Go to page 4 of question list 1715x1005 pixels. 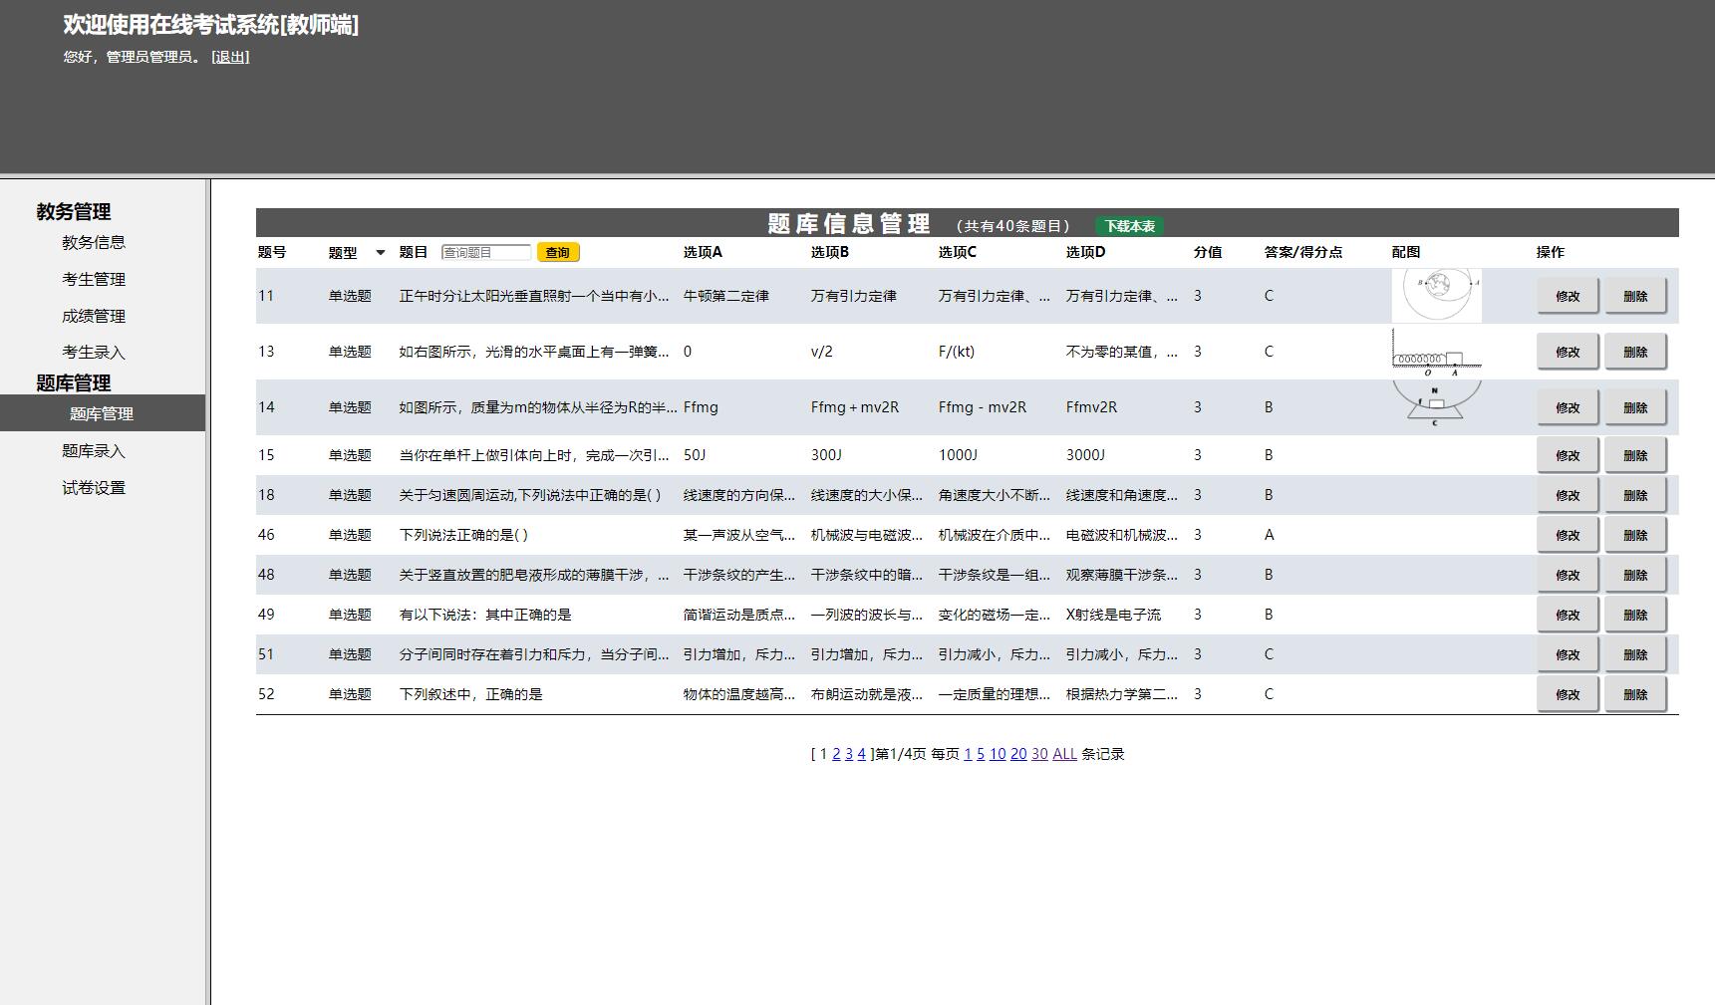(x=861, y=754)
